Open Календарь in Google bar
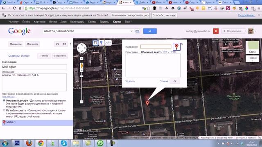 point(77,22)
